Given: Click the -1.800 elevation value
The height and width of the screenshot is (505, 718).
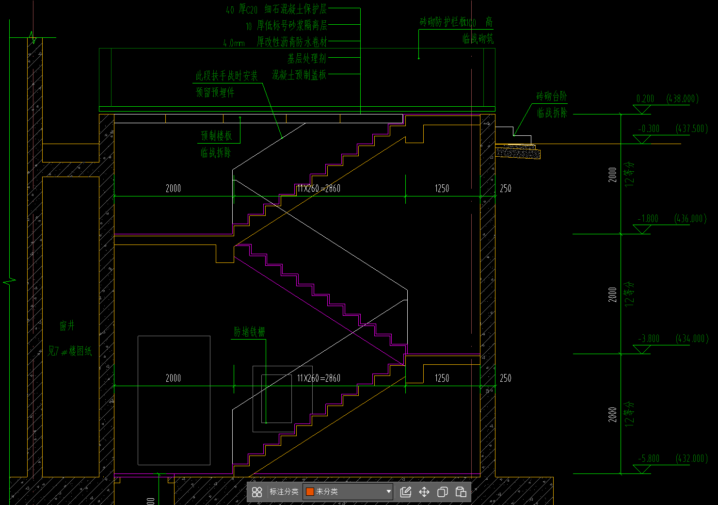Looking at the screenshot, I should 648,219.
